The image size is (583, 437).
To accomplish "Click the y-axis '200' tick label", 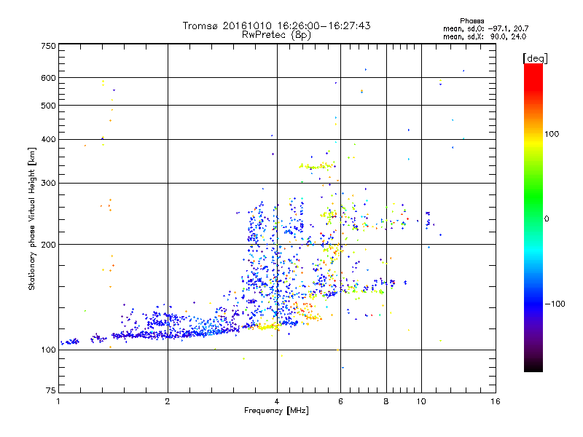I will pos(48,244).
